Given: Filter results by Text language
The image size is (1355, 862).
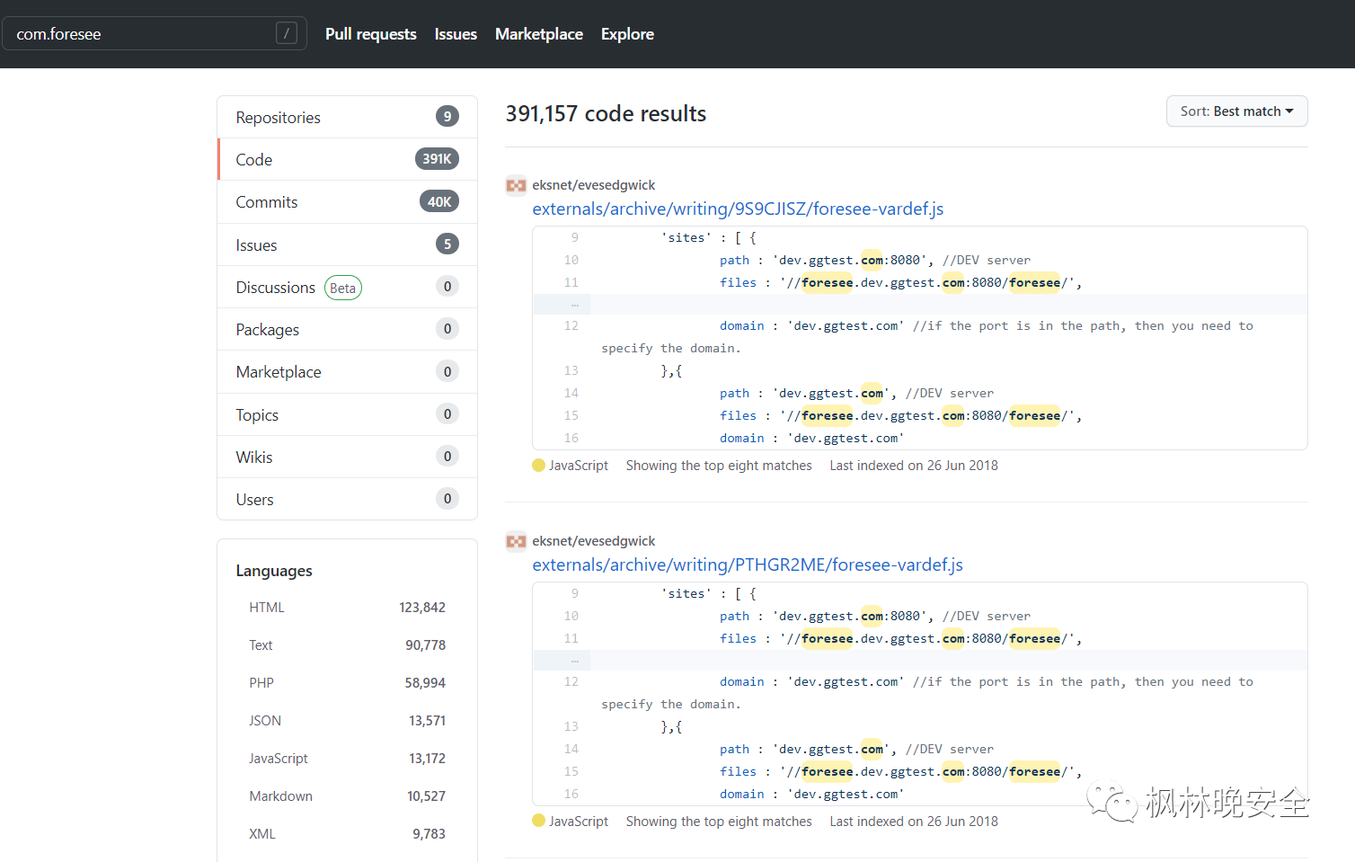Looking at the screenshot, I should point(347,645).
